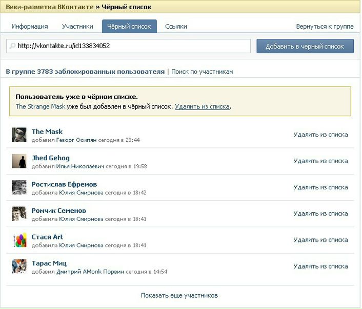Open Стася Art balloon avatar
The image size is (362, 309).
pyautogui.click(x=19, y=240)
